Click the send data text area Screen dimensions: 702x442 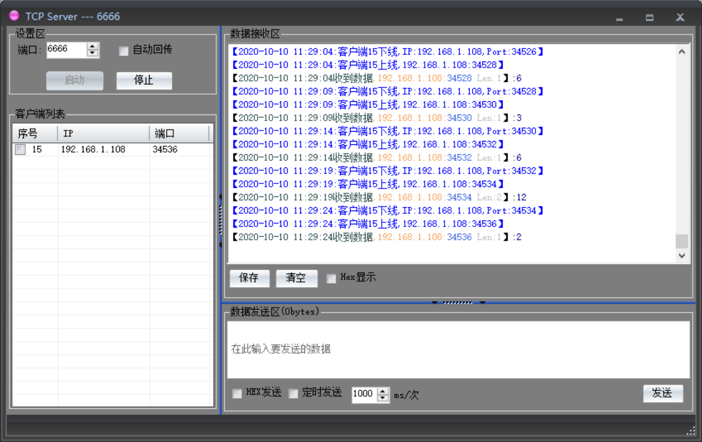pos(458,349)
